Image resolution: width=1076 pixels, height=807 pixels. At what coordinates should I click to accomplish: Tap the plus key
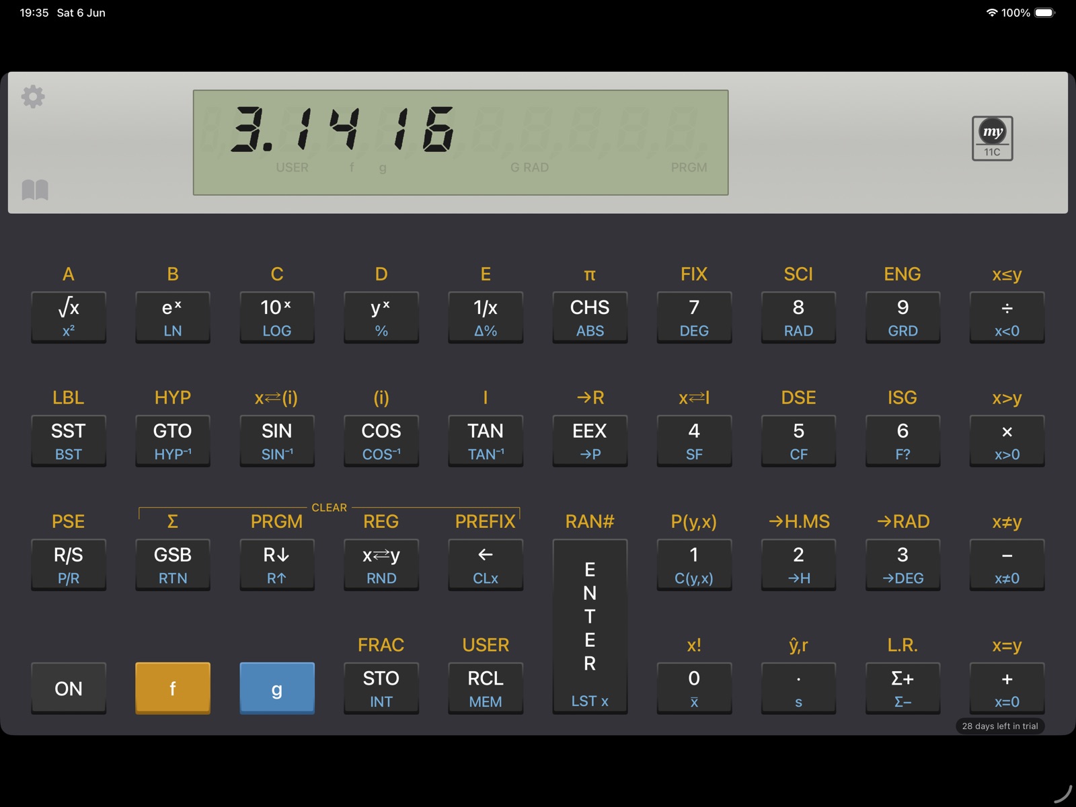point(1007,689)
